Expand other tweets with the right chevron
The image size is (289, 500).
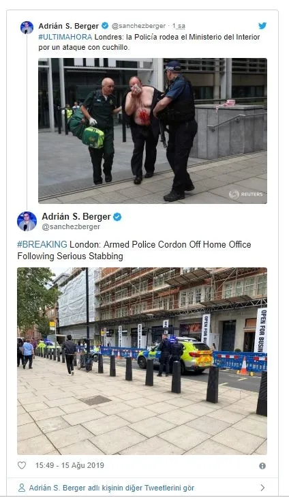262,488
